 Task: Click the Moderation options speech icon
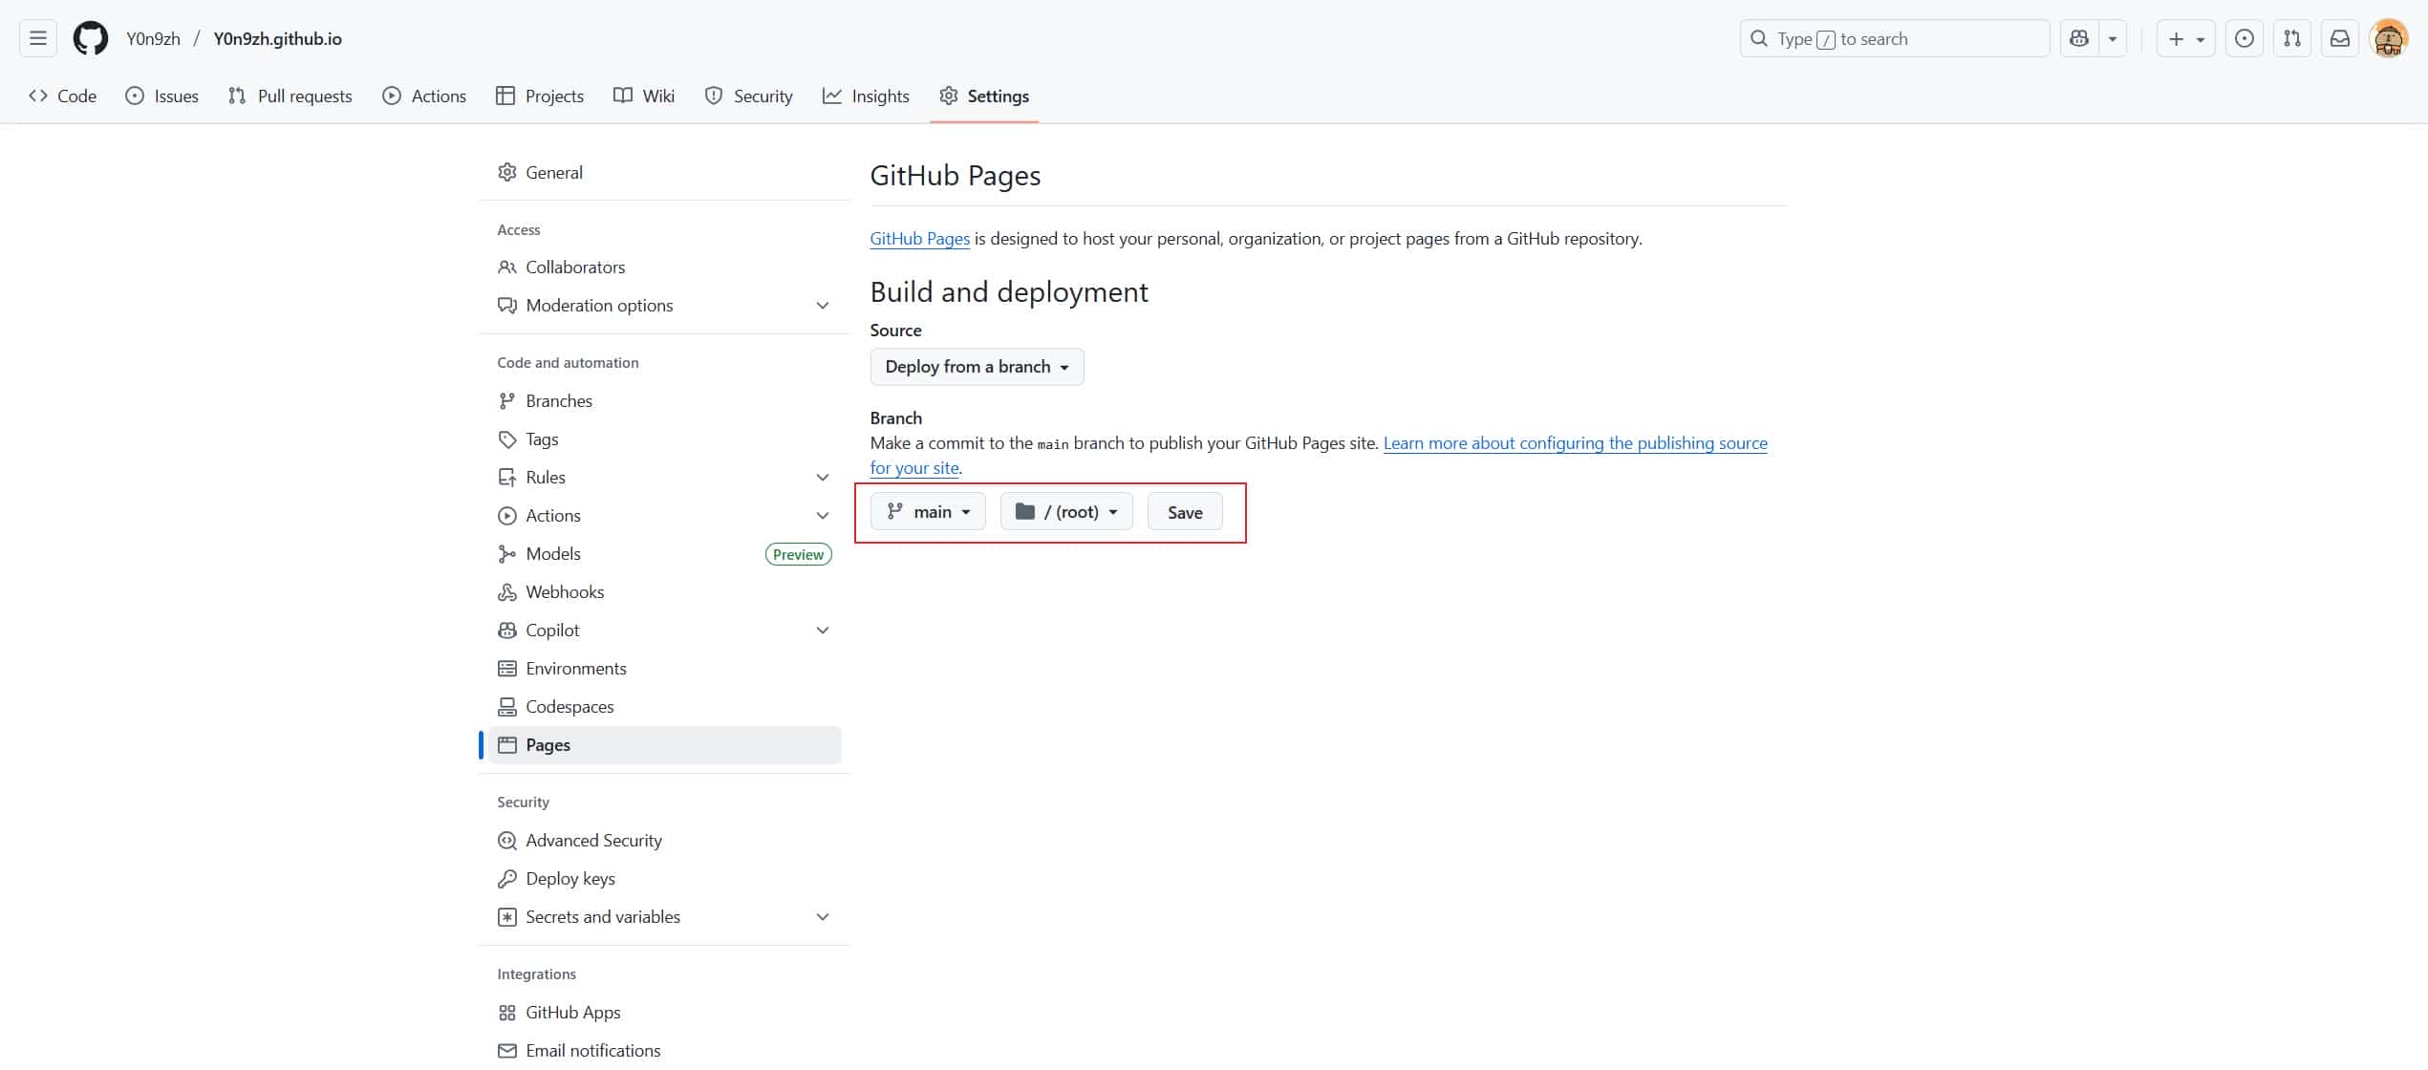507,306
